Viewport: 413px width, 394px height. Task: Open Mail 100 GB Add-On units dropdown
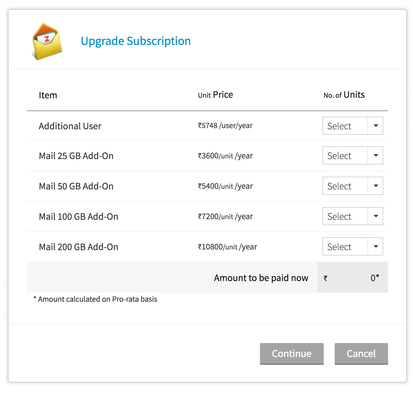353,216
